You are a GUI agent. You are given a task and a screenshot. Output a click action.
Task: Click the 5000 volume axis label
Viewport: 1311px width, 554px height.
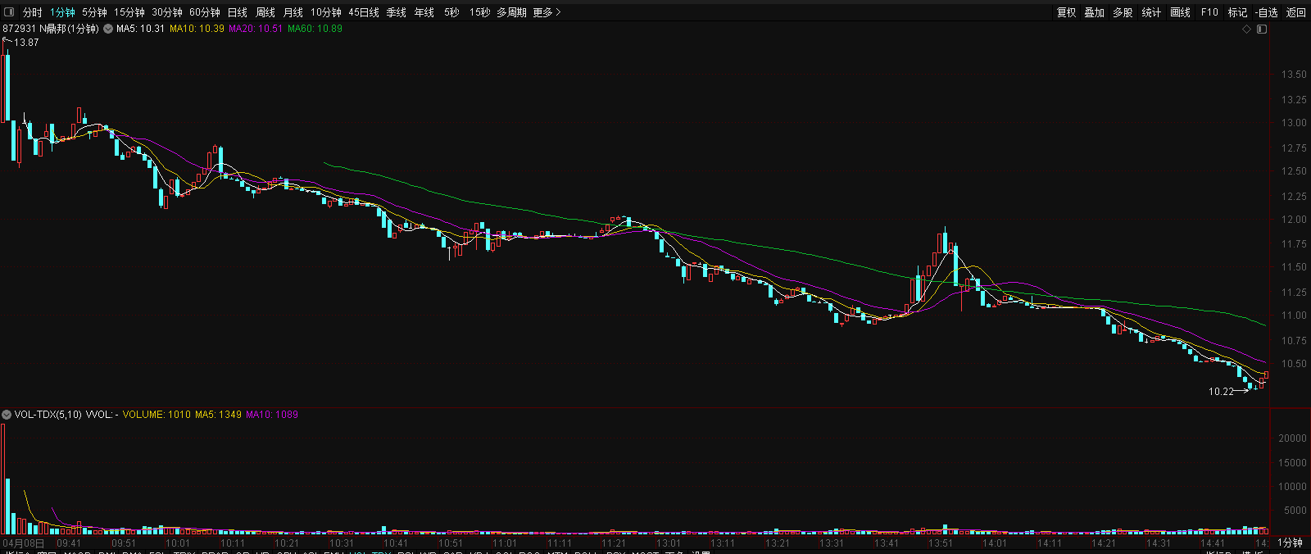[1295, 511]
